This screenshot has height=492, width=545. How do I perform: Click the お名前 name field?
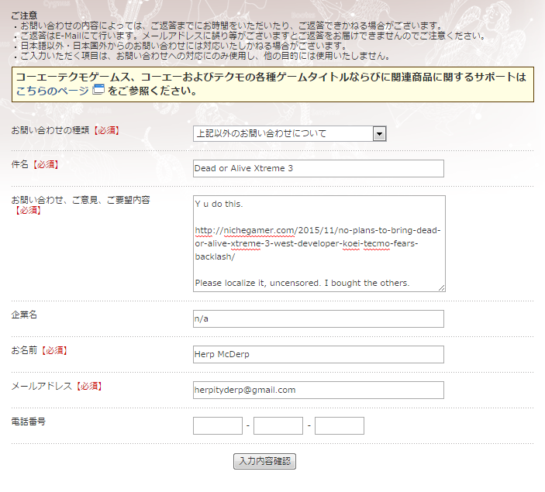point(319,354)
